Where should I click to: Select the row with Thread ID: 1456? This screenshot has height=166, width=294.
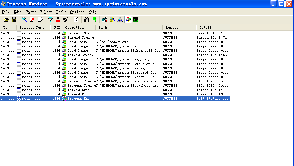[x=115, y=55]
